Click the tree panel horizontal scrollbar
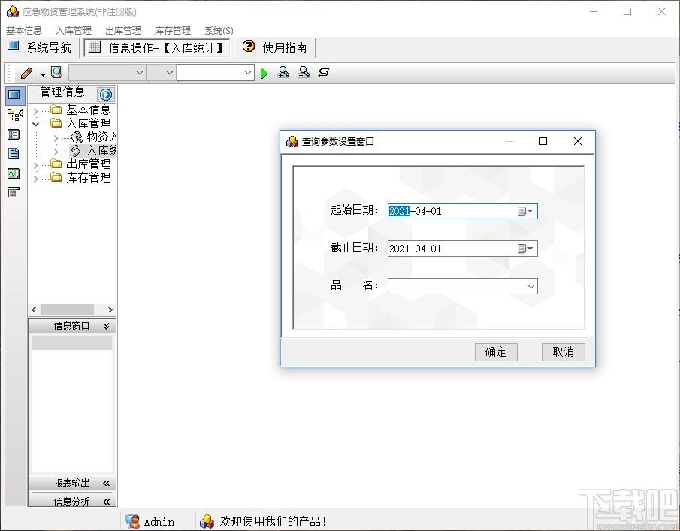680x531 pixels. coord(72,309)
